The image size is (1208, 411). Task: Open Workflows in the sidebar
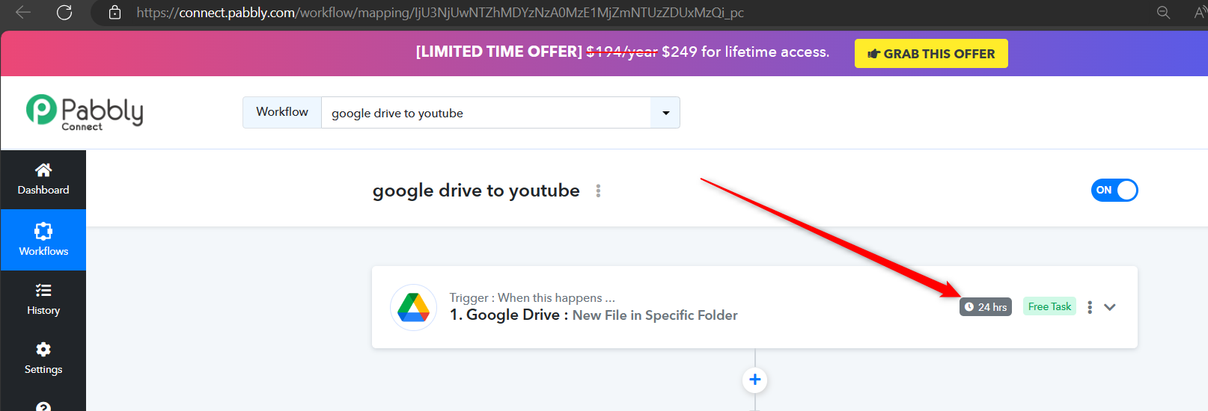43,240
